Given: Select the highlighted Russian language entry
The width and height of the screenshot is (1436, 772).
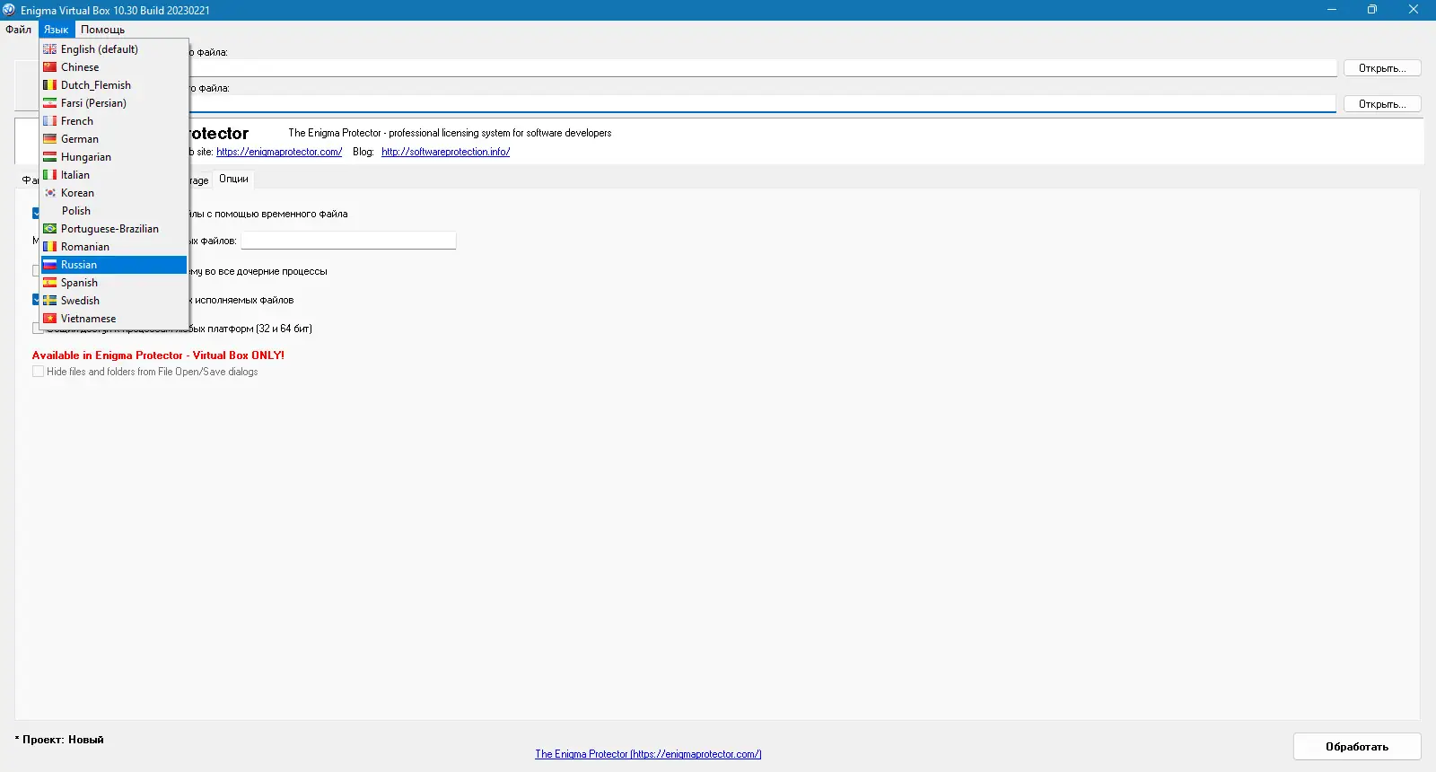Looking at the screenshot, I should coord(114,265).
